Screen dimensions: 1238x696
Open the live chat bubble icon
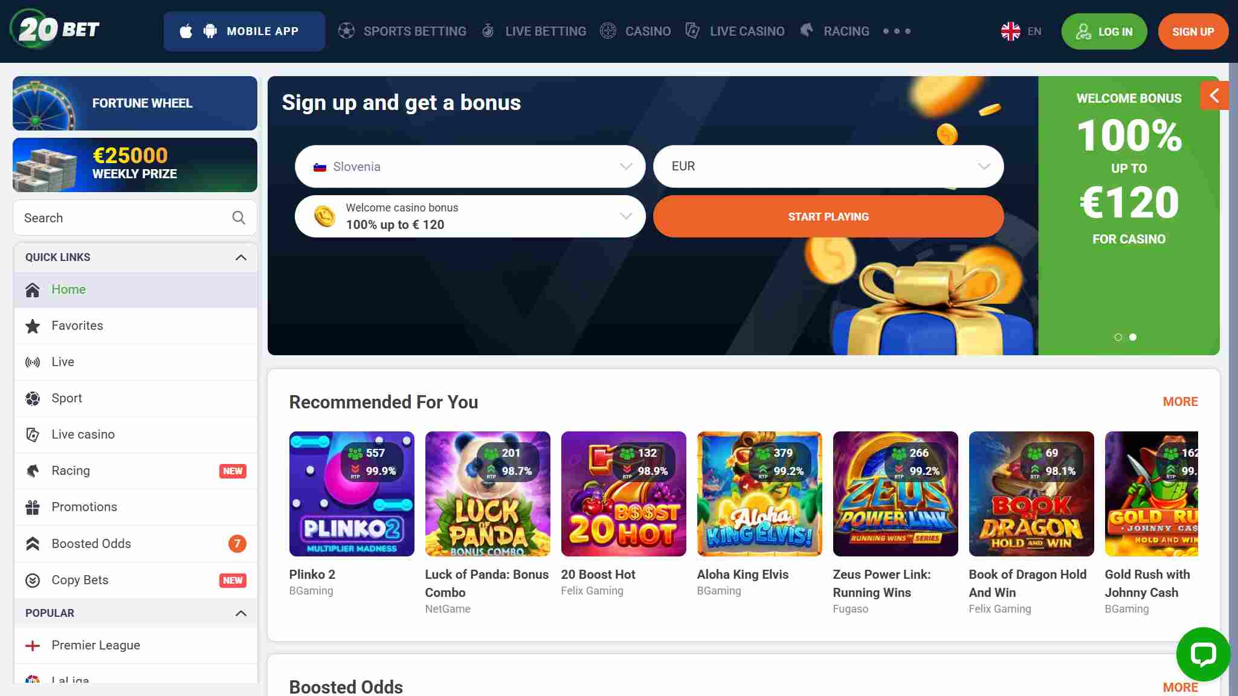pyautogui.click(x=1203, y=654)
